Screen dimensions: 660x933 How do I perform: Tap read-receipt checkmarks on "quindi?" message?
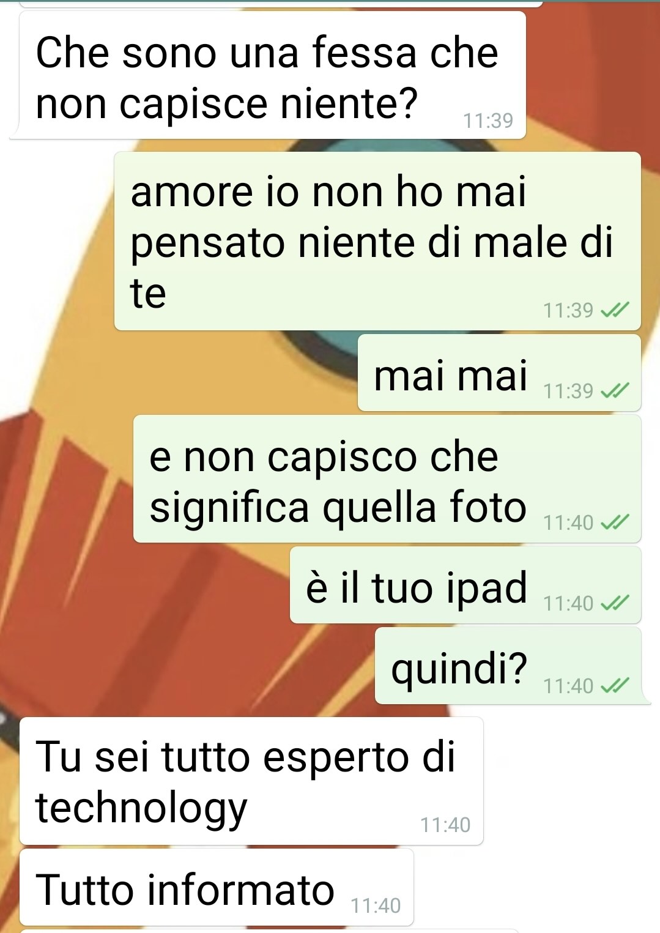[615, 686]
